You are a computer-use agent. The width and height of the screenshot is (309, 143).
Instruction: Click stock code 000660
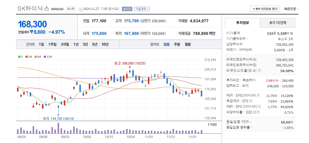(x=57, y=9)
